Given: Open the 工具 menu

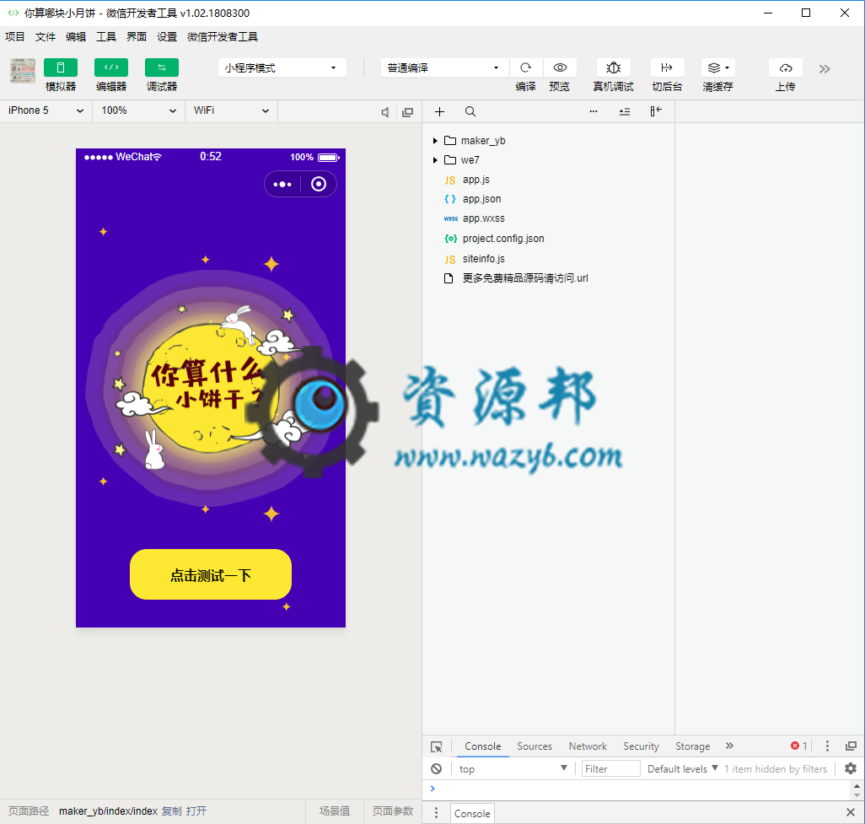Looking at the screenshot, I should coord(106,37).
